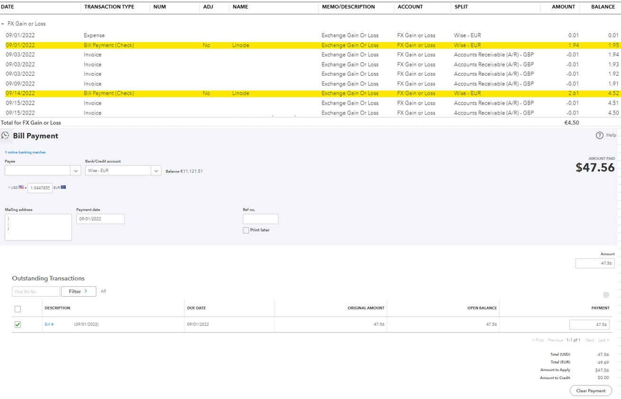Open the Expense transaction dated 09/01/2022
Screen dimensions: 621x399
point(94,36)
